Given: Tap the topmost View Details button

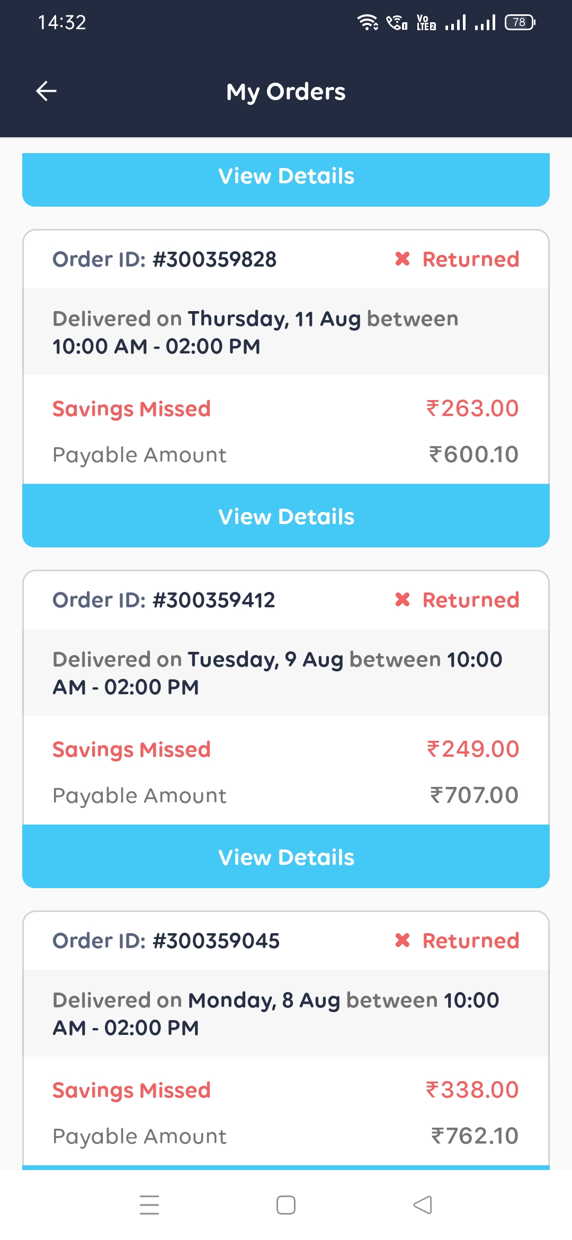Looking at the screenshot, I should click(x=286, y=176).
